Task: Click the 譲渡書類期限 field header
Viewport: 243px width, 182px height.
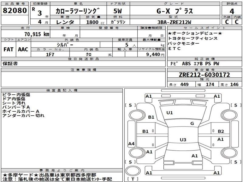Action: pyautogui.click(x=151, y=28)
